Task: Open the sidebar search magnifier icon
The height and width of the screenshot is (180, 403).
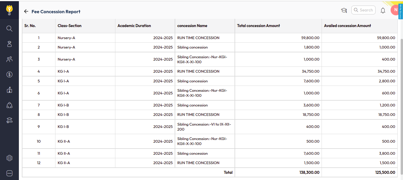Action: coord(9,29)
